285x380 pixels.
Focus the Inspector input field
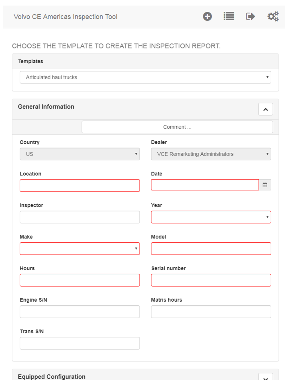click(80, 217)
